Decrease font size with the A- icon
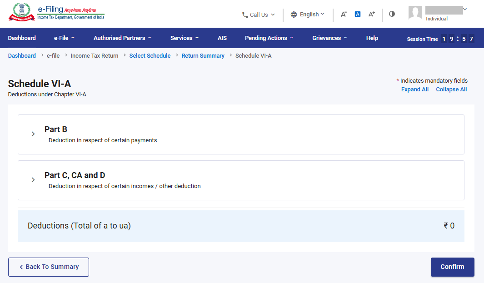The width and height of the screenshot is (484, 283). 344,14
